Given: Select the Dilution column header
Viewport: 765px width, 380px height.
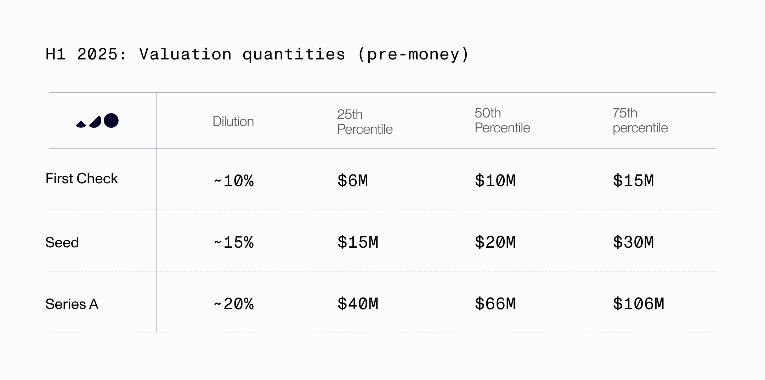Looking at the screenshot, I should coord(233,121).
